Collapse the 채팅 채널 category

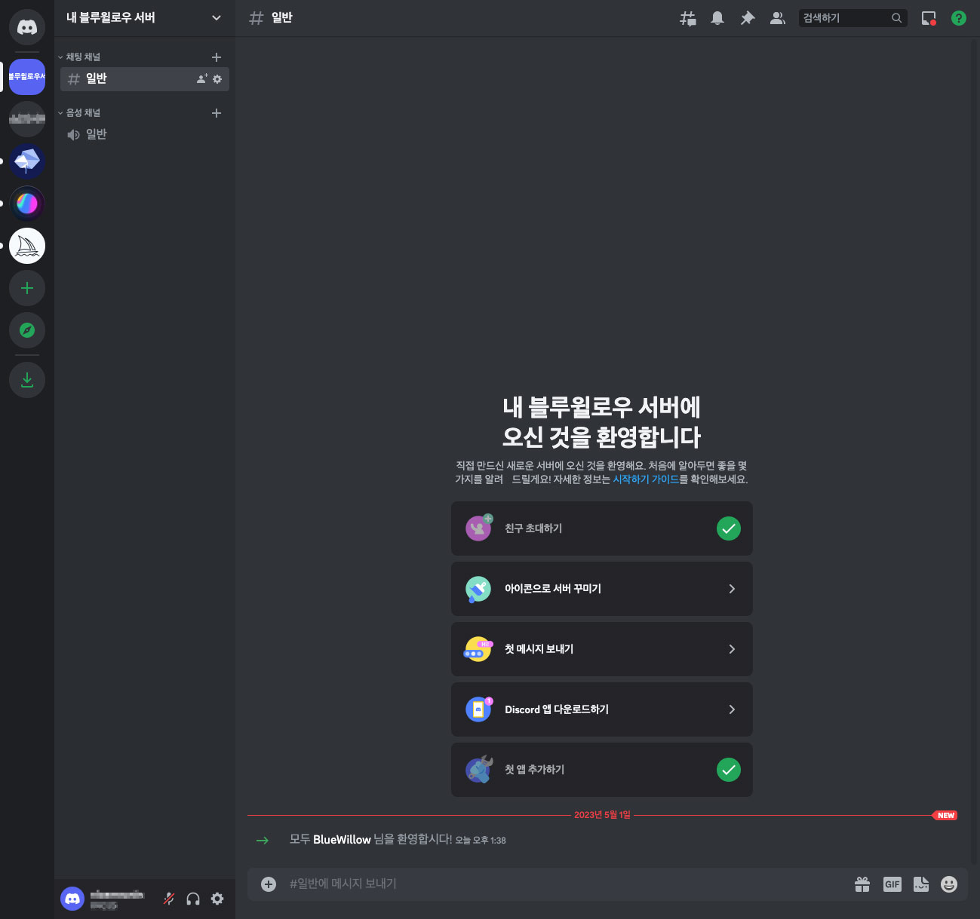pos(79,57)
